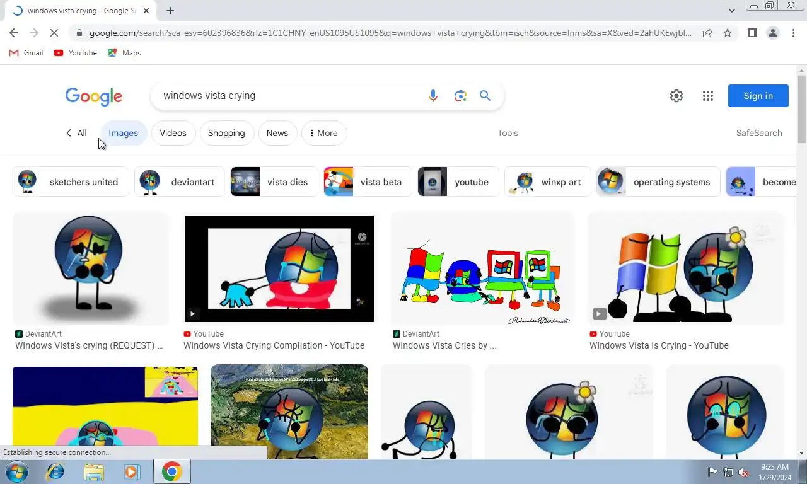Open Action Center flag icon
The image size is (807, 484).
pos(713,472)
